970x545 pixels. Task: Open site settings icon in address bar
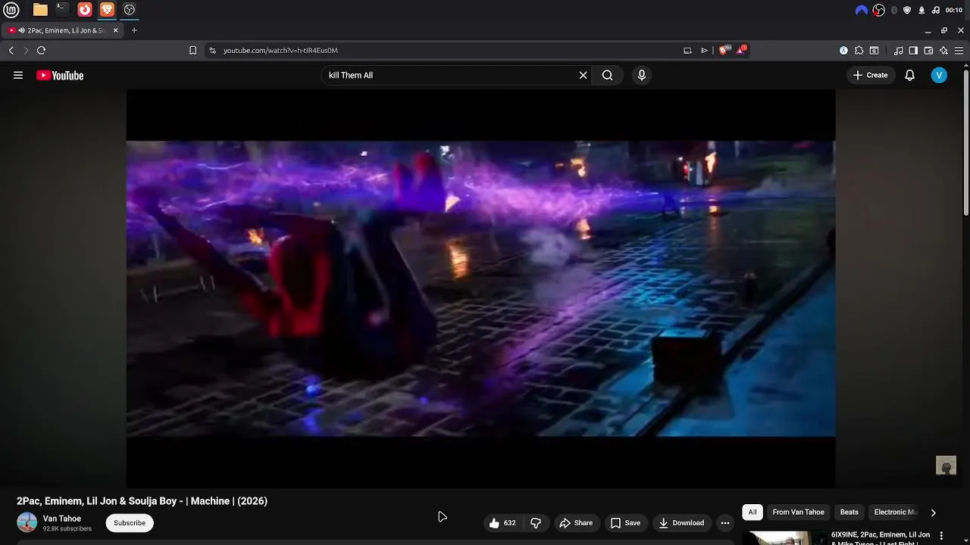[x=212, y=51]
